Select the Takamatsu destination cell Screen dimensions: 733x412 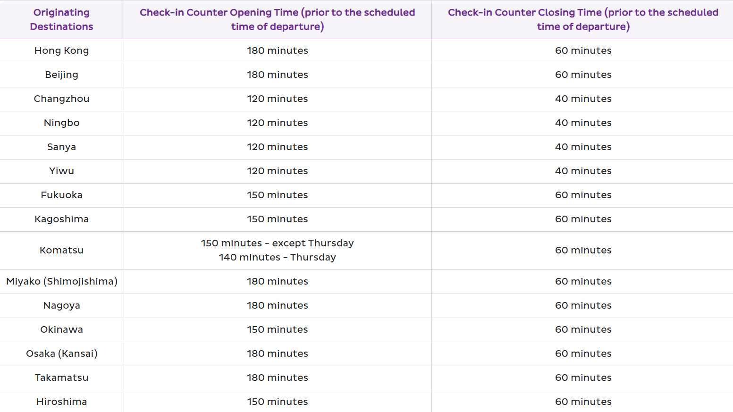61,378
